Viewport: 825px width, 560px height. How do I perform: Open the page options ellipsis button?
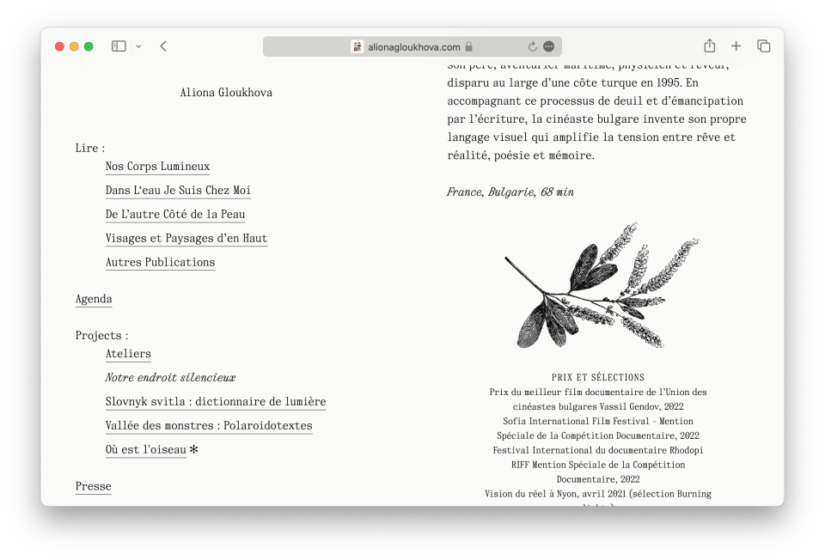click(549, 46)
